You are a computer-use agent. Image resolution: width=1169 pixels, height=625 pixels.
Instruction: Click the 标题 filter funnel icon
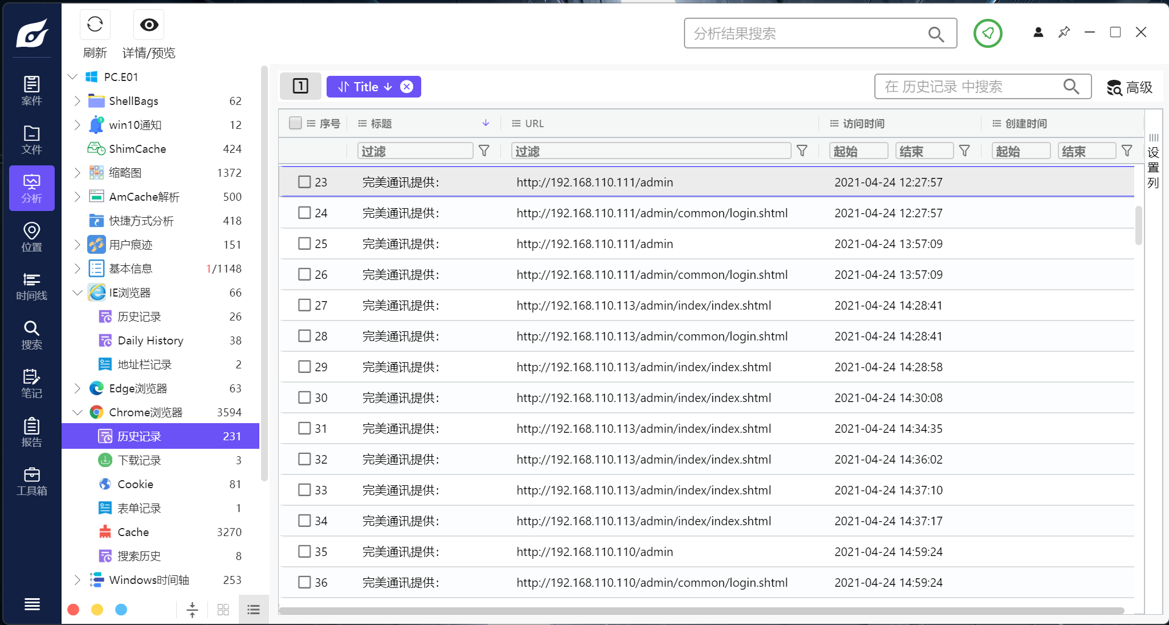(484, 151)
